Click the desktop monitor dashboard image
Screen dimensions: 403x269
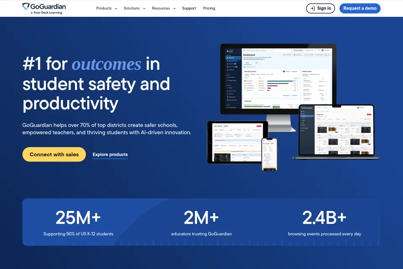[x=278, y=80]
